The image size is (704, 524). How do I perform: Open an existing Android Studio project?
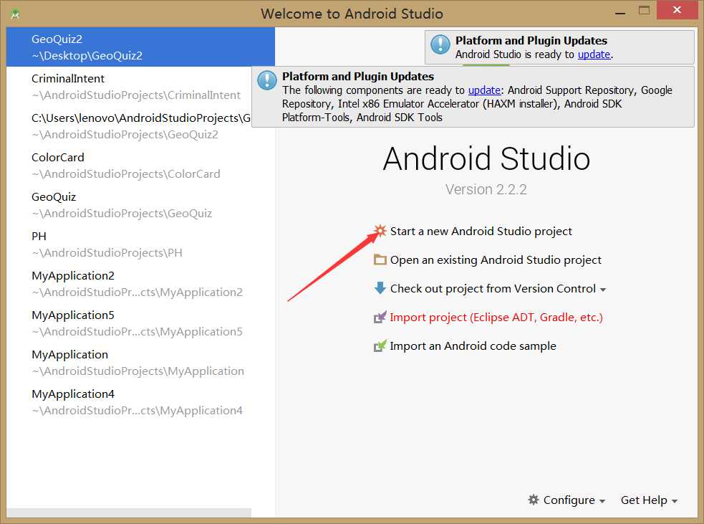(x=496, y=259)
